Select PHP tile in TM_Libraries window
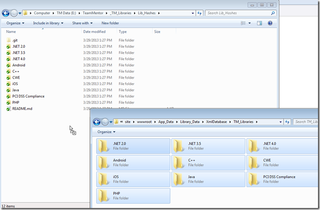320x210 pixels. pyautogui.click(x=133, y=196)
